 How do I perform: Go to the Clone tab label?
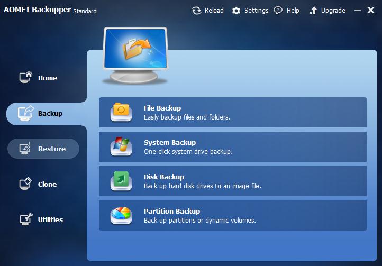[x=47, y=185]
